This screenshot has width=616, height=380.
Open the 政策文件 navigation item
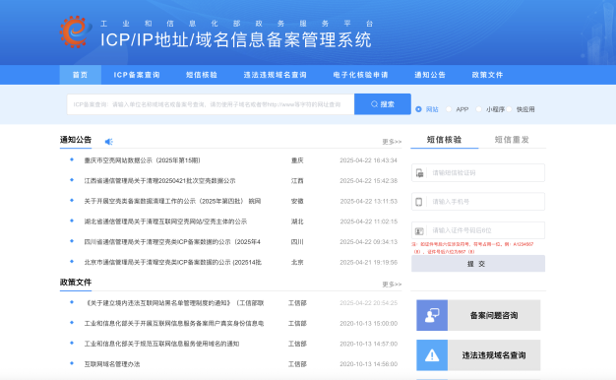click(x=487, y=75)
